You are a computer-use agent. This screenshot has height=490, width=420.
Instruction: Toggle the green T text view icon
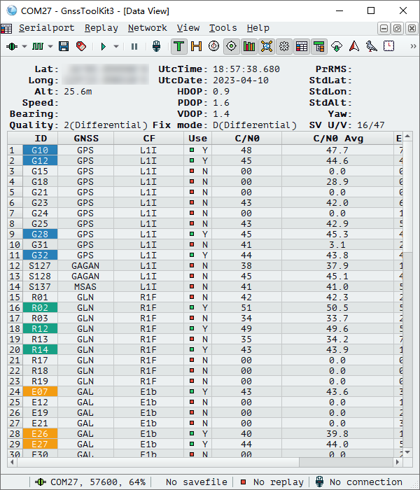tap(179, 46)
